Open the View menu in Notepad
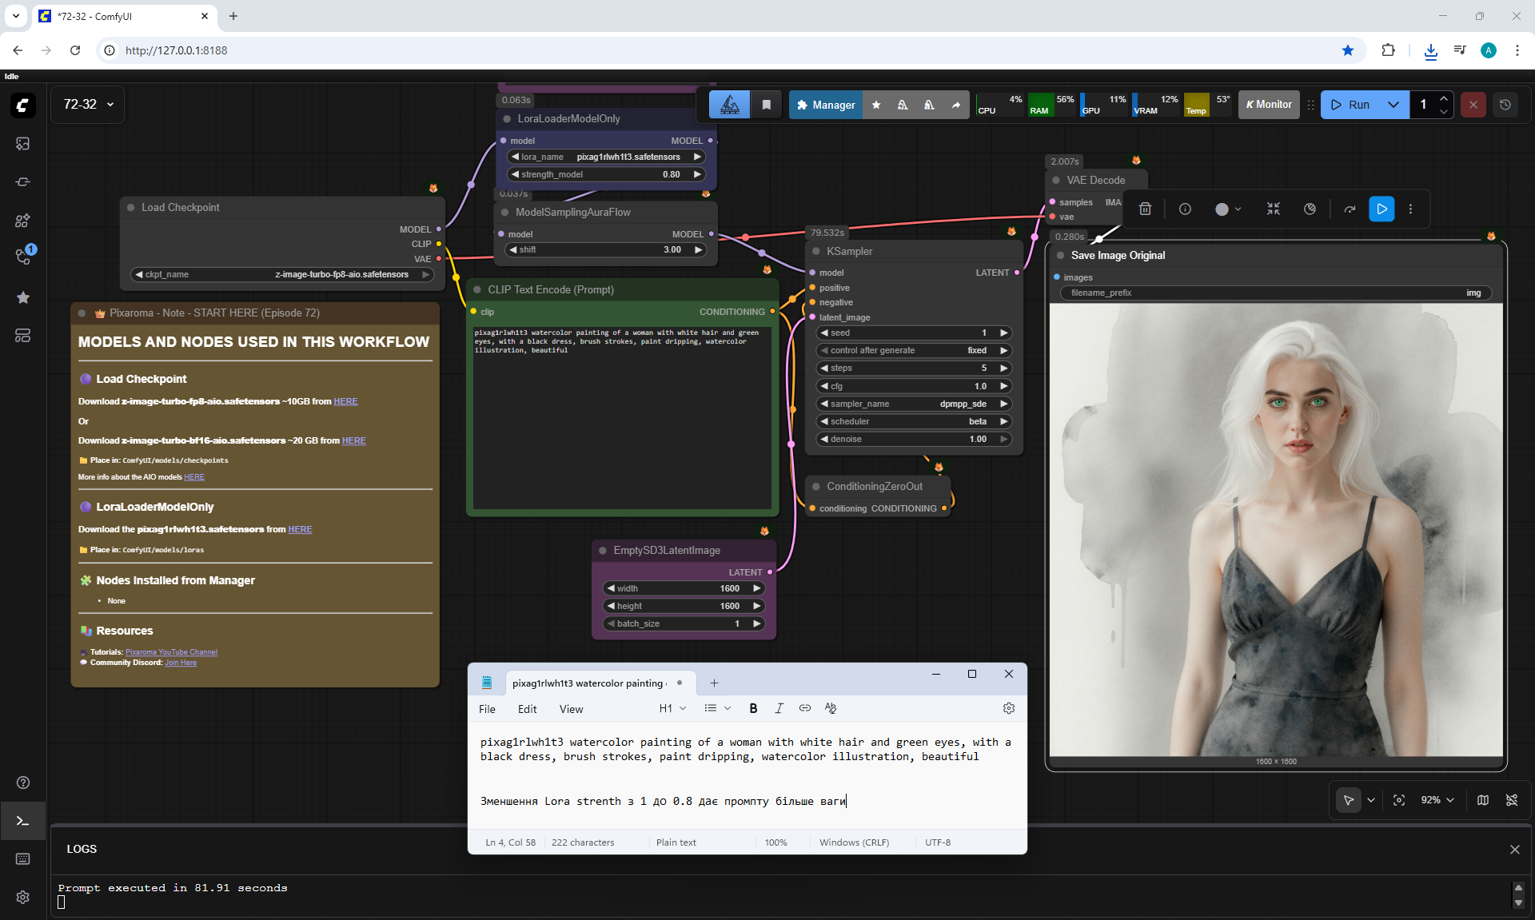Screen dimensions: 1535x920 click(x=571, y=709)
